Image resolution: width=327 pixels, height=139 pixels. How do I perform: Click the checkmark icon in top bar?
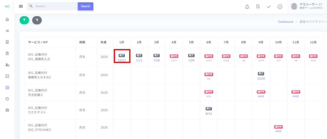(x=269, y=7)
